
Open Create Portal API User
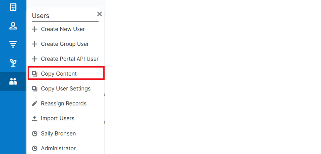(x=70, y=59)
